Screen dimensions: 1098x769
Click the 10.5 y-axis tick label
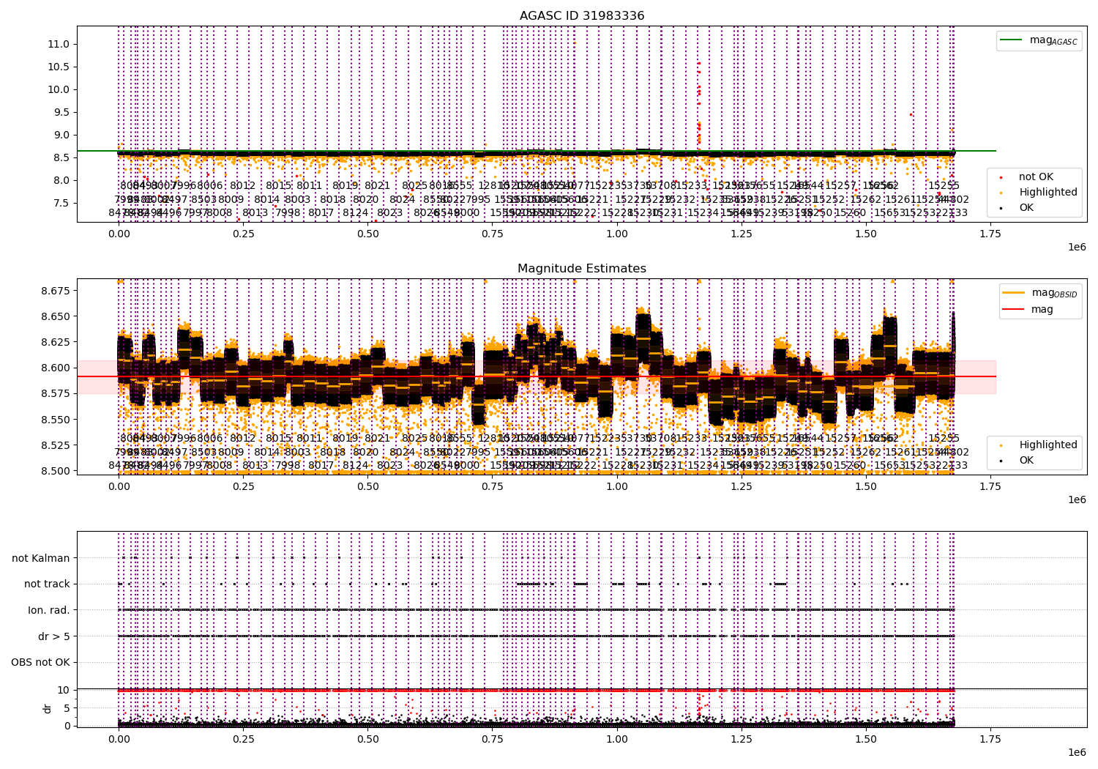click(59, 67)
